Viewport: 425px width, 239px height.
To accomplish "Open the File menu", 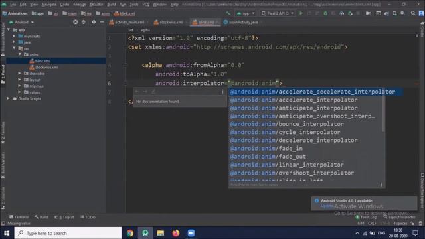I will point(13,5).
